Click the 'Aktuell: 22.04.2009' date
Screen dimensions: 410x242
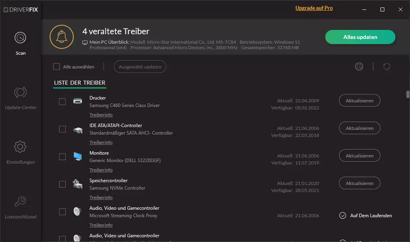(x=298, y=101)
